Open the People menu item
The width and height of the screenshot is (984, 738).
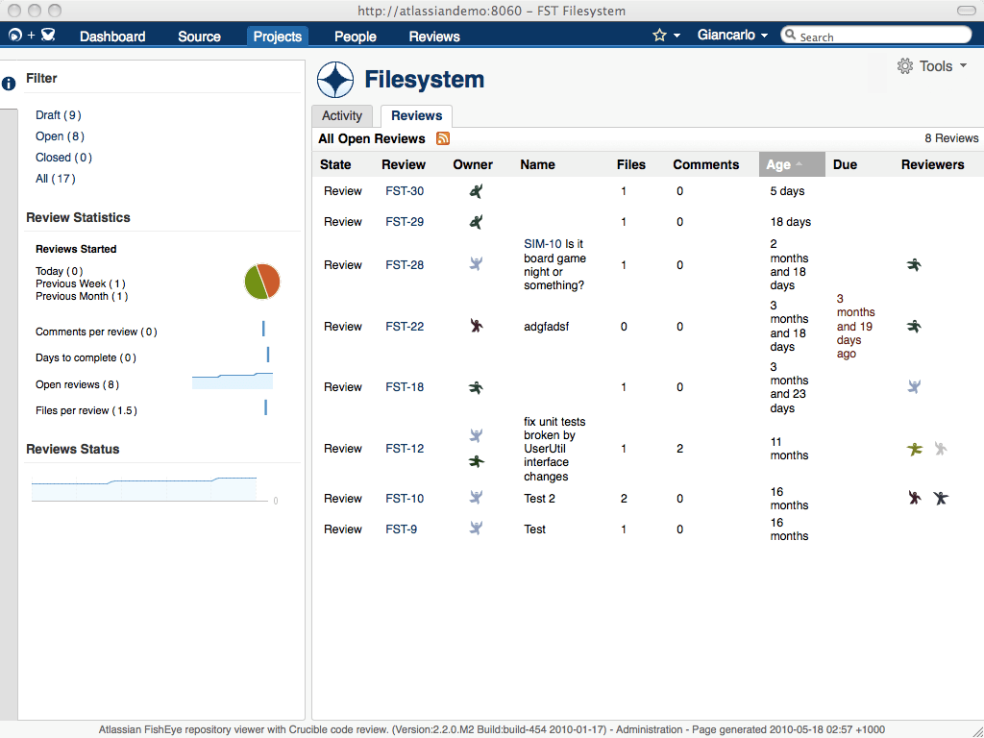355,36
